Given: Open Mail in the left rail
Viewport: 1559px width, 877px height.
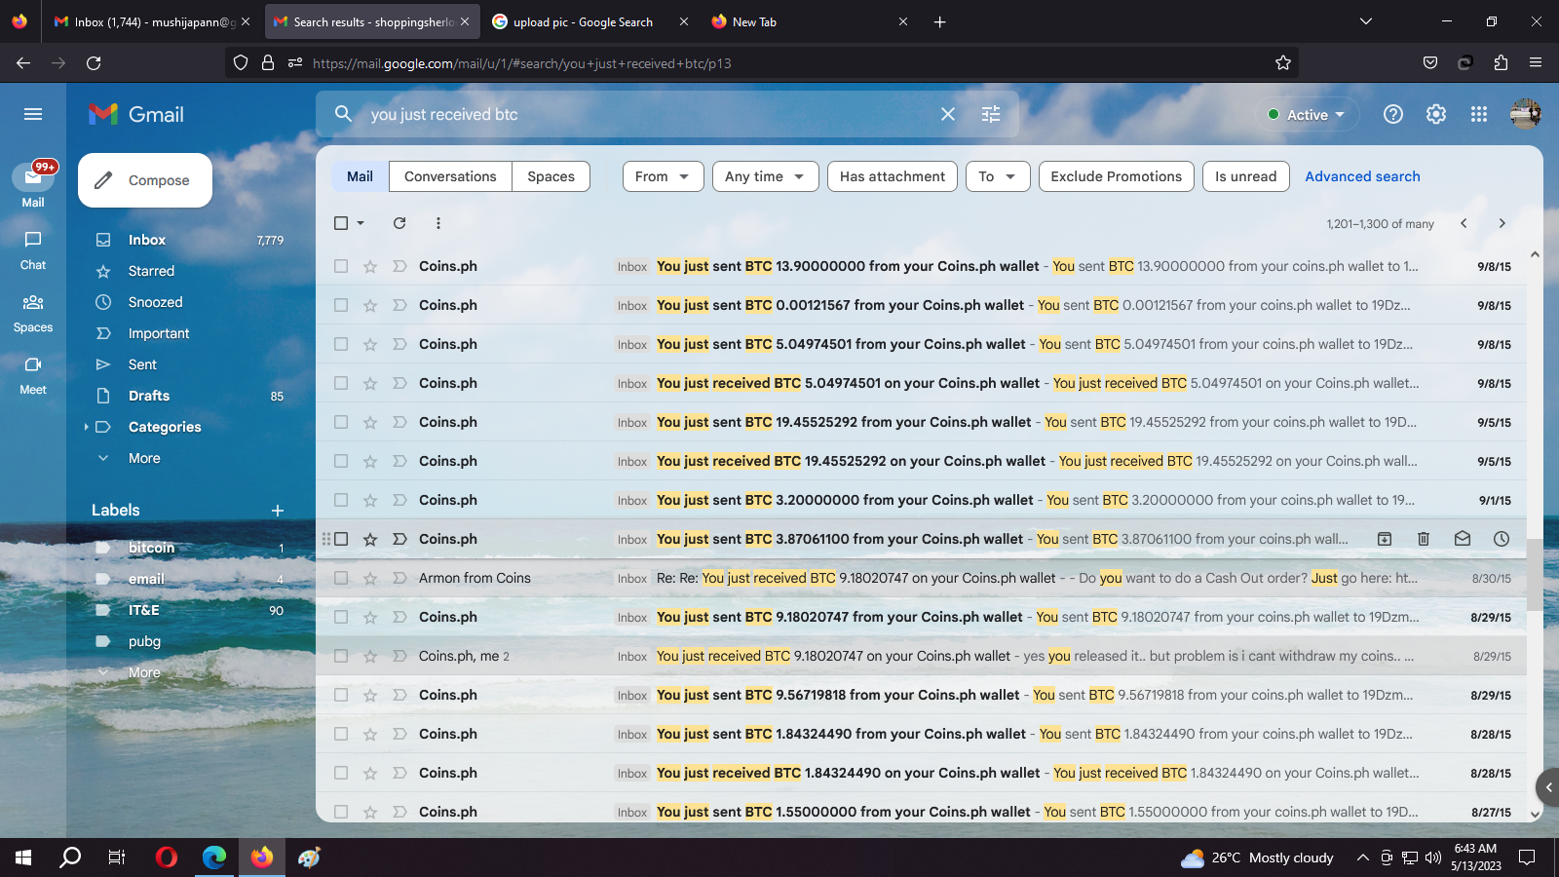Looking at the screenshot, I should [33, 185].
